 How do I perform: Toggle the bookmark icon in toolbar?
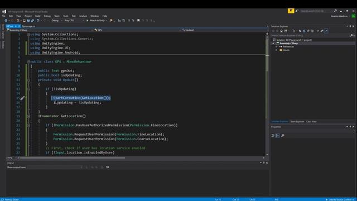tap(138, 21)
